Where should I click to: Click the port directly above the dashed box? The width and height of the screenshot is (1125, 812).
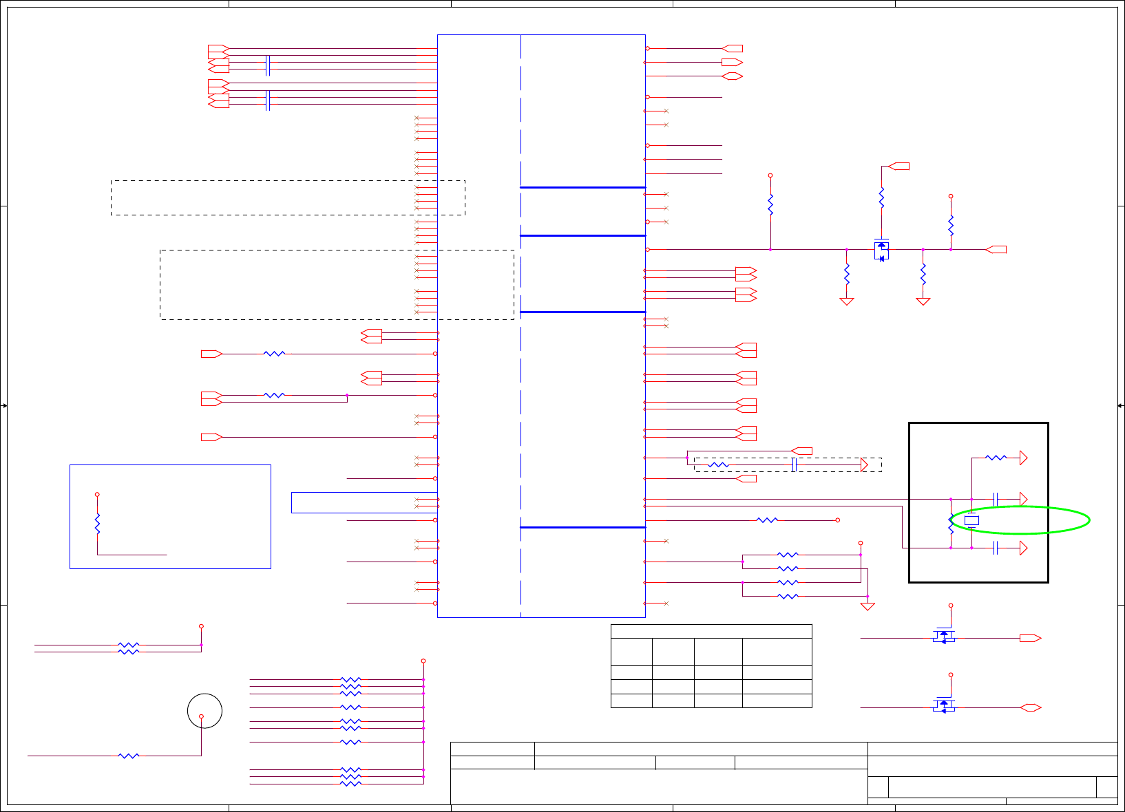coord(801,451)
